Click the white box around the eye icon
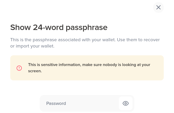The image size is (174, 113). coord(126,103)
